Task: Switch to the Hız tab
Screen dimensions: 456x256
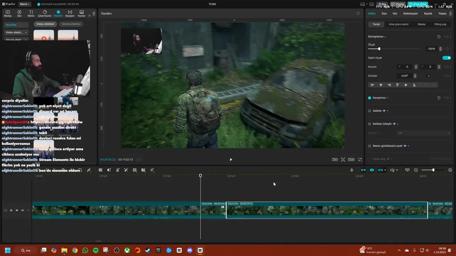Action: (395, 14)
